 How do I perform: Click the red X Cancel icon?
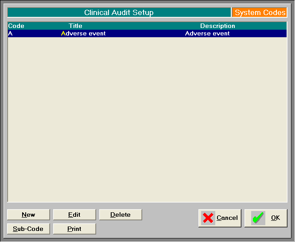208,218
